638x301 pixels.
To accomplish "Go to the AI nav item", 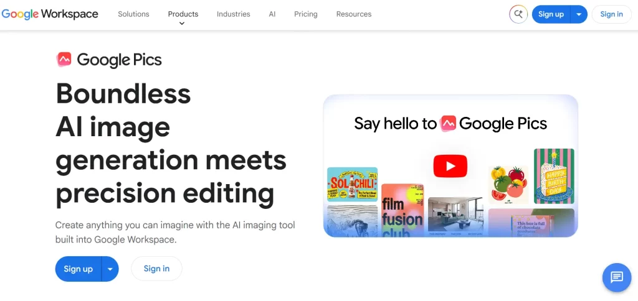I will pyautogui.click(x=272, y=14).
